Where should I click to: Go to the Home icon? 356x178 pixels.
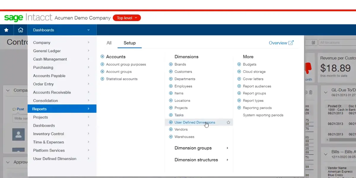(20, 30)
